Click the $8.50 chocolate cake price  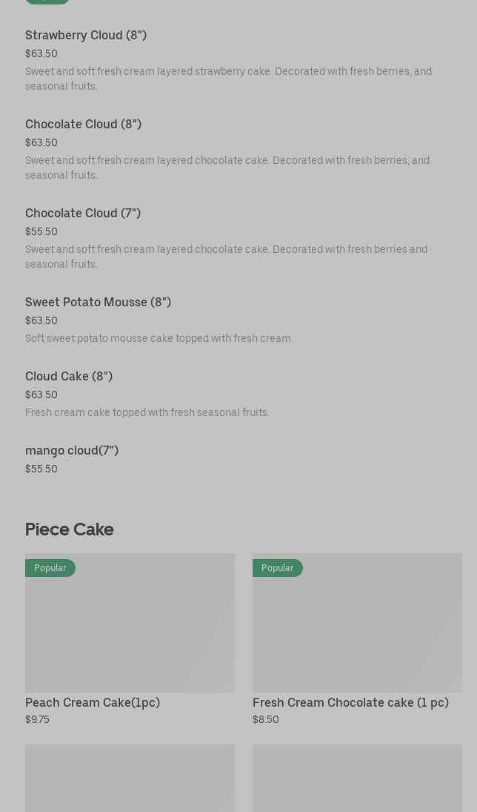click(265, 719)
